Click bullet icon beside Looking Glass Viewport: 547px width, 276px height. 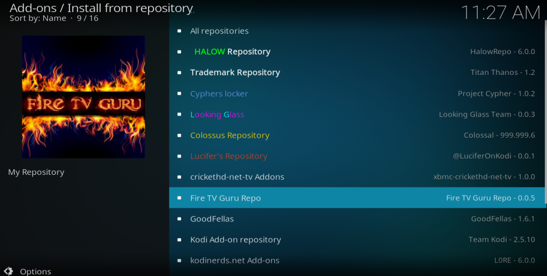[x=179, y=115]
